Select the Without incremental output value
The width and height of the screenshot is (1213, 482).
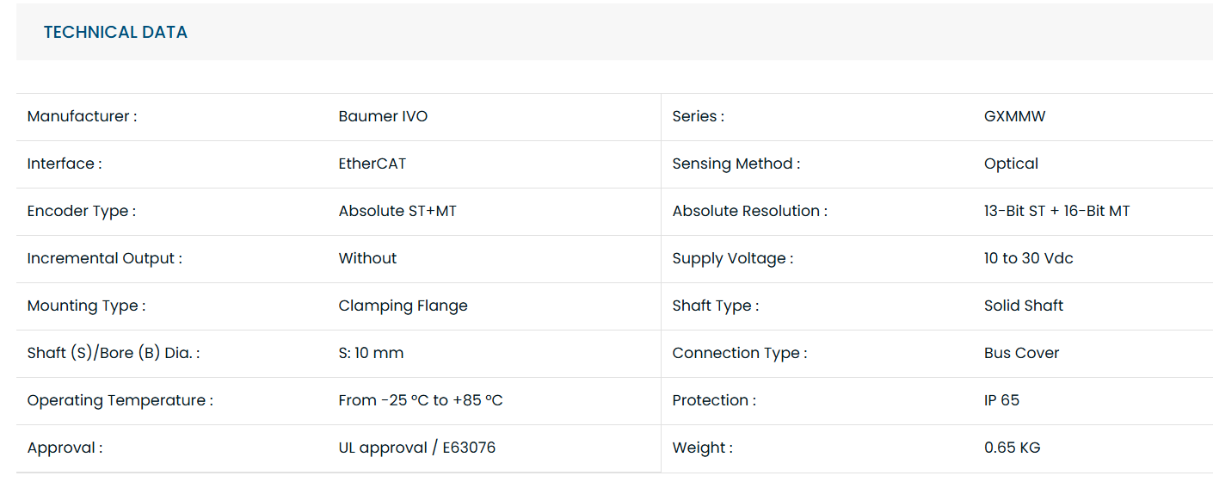tap(367, 259)
